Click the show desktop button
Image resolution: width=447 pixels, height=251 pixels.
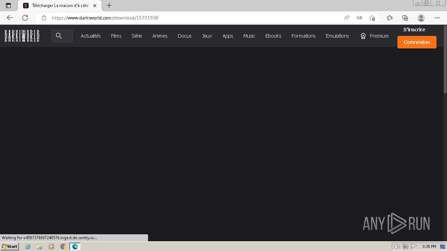pos(443,246)
